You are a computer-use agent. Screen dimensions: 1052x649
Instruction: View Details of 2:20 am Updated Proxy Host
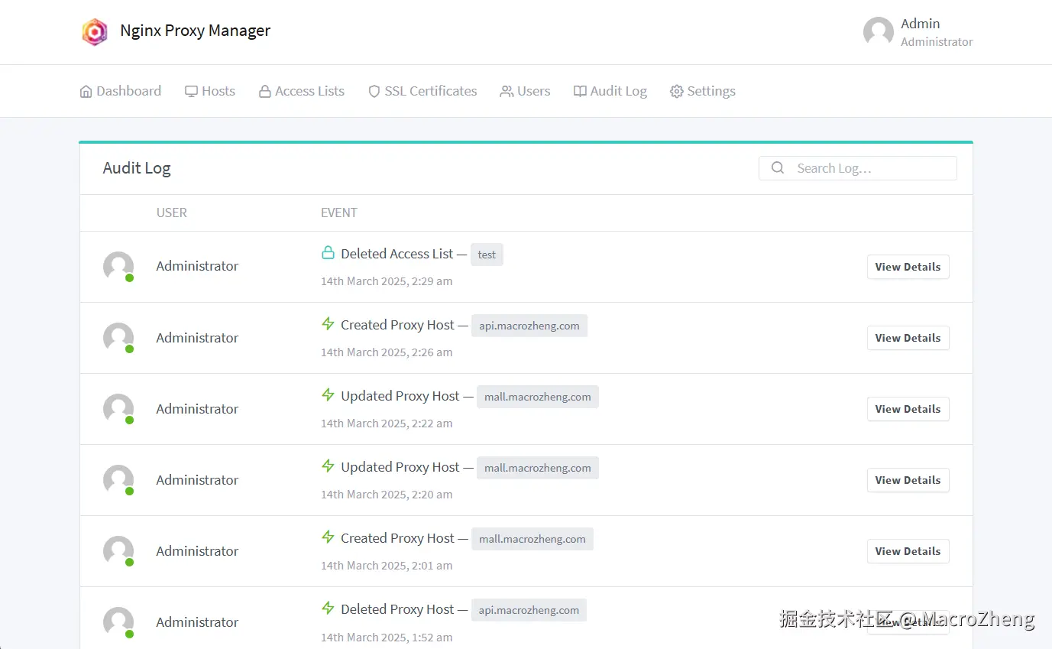point(908,480)
